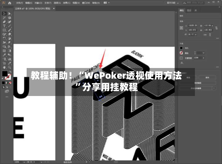
Task: Toggle constrain width and height proportions link
Action: (216, 28)
